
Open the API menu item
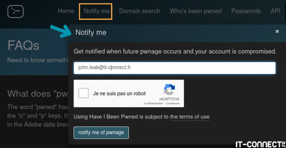coord(275,11)
